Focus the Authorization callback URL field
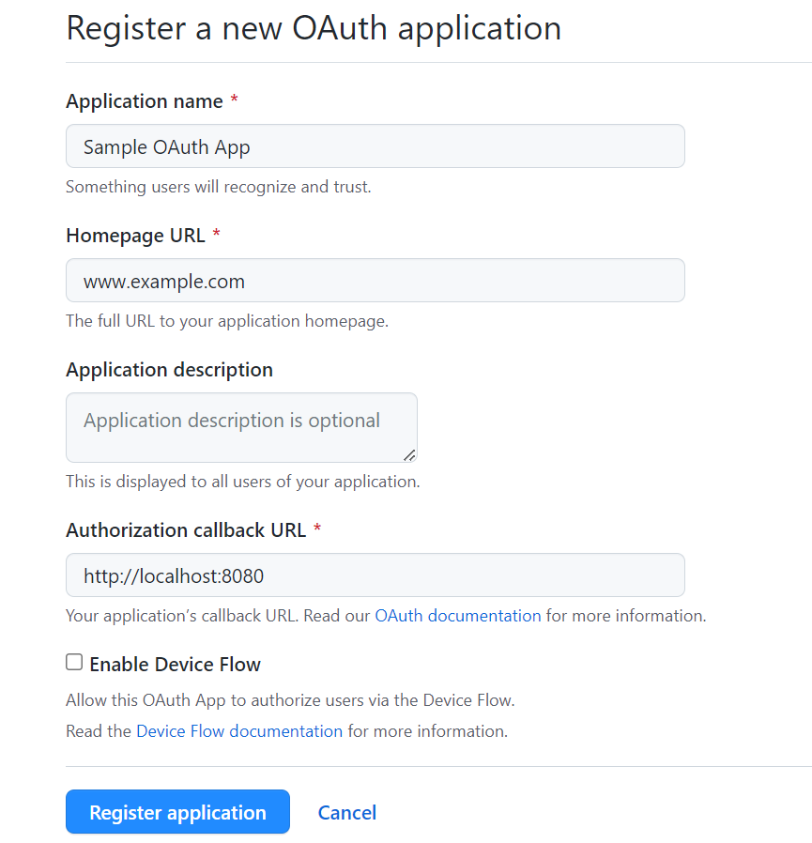 pyautogui.click(x=375, y=575)
